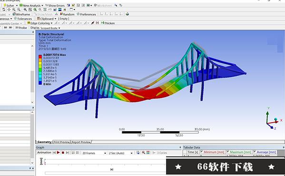Click the legend colors icon in animation bar
The image size is (285, 176).
tap(148, 153)
